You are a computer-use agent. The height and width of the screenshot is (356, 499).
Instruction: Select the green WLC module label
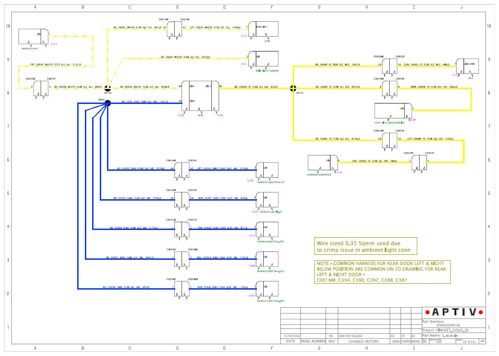471,78
